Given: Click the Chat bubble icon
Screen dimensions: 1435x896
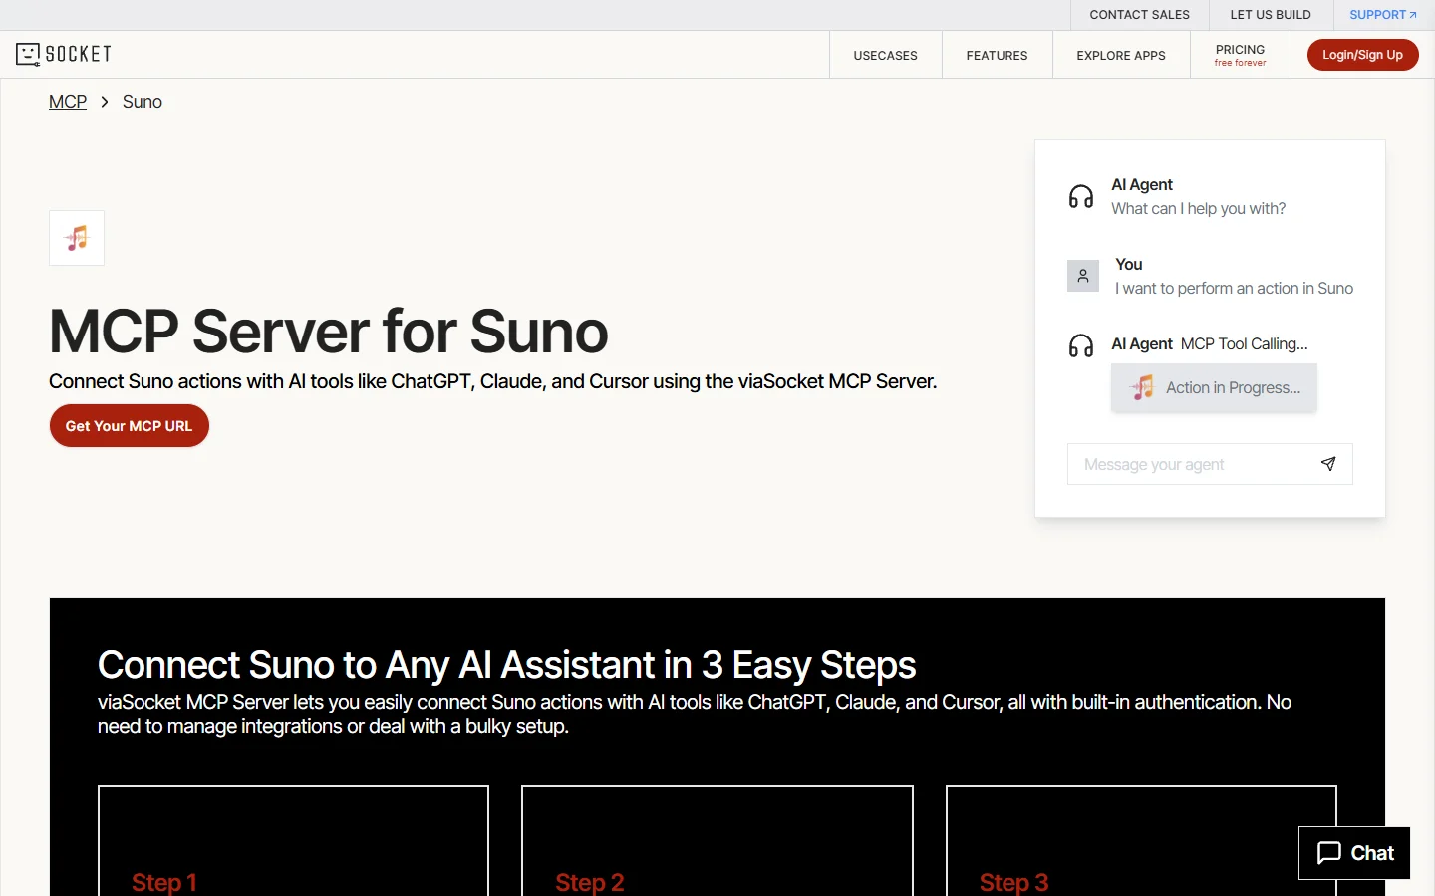Looking at the screenshot, I should click(1329, 853).
